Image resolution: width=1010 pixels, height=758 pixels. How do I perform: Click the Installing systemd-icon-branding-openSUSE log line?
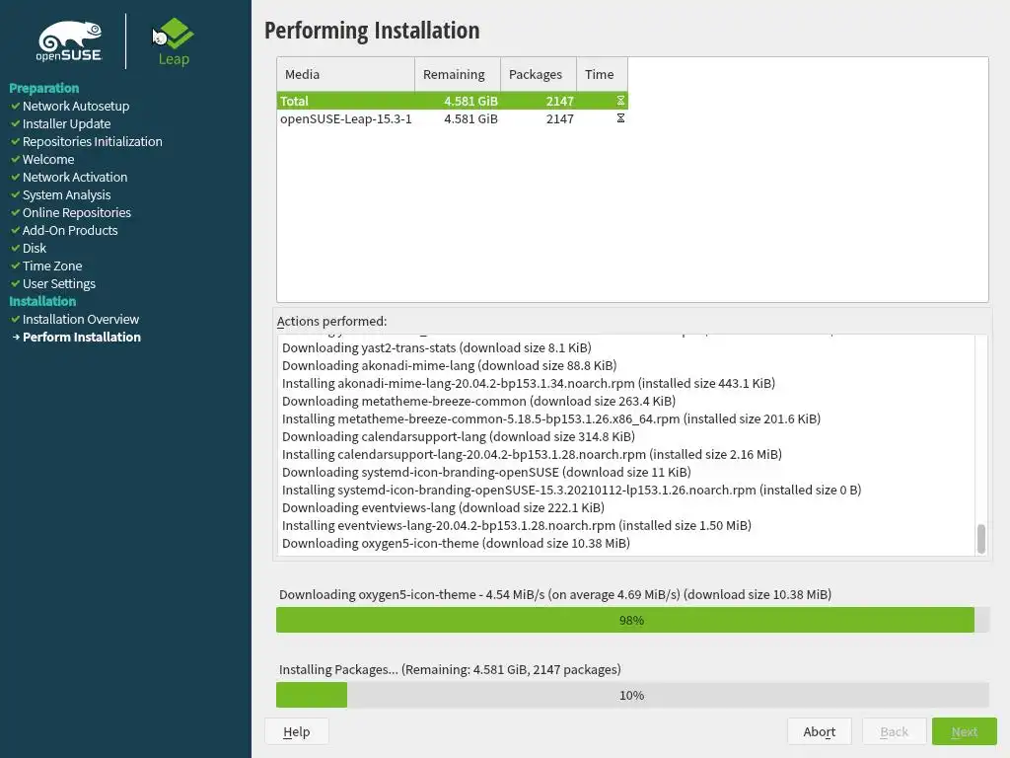(x=571, y=490)
